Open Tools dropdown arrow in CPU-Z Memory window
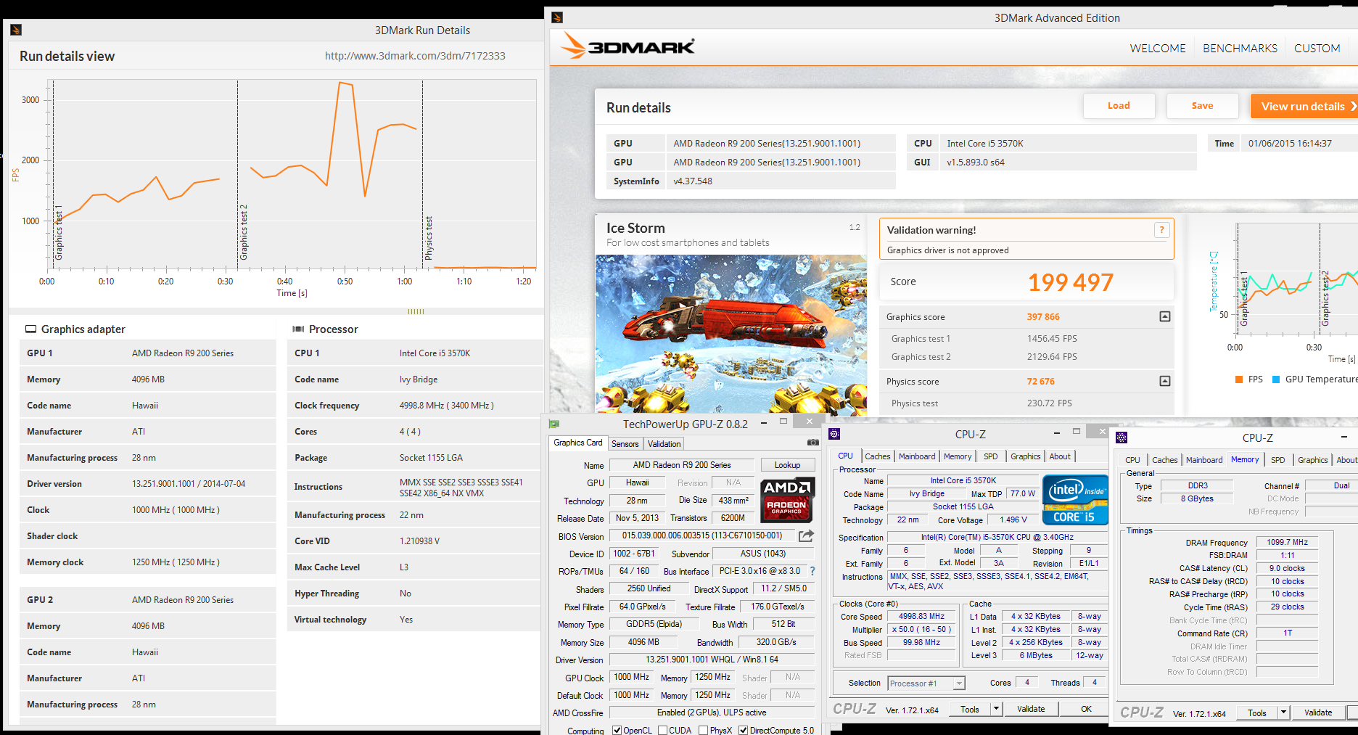The image size is (1358, 735). point(1283,713)
